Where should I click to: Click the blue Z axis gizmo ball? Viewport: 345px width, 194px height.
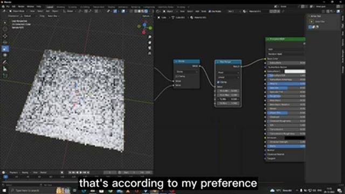pos(144,25)
